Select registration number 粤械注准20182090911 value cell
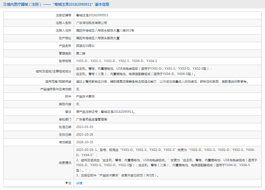 (92, 15)
